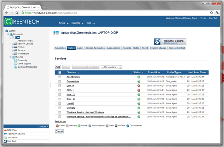
Task: Check the CPU - 1 row checkbox
Action: coord(60,90)
